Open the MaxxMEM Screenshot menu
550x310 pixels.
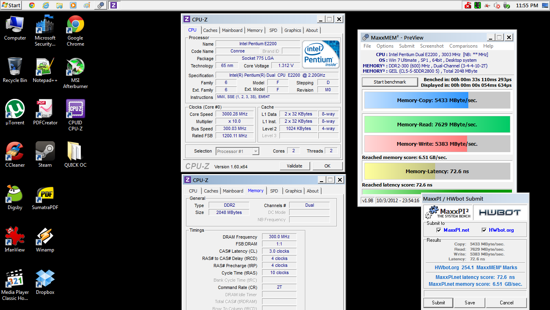click(432, 46)
